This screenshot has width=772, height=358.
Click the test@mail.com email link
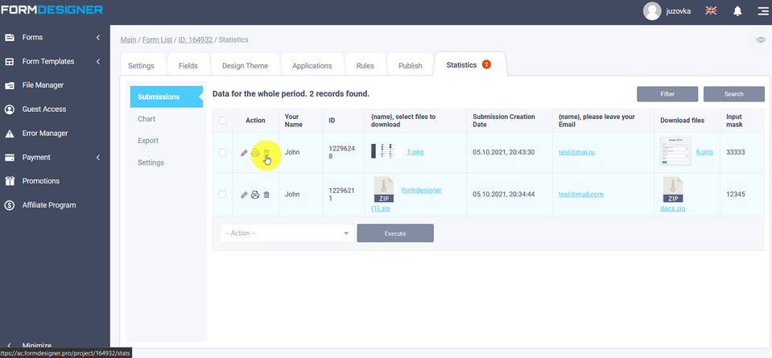[581, 194]
